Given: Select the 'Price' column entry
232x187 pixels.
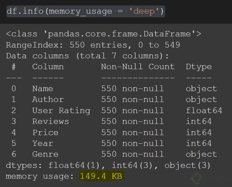Looking at the screenshot, I should pos(45,132).
